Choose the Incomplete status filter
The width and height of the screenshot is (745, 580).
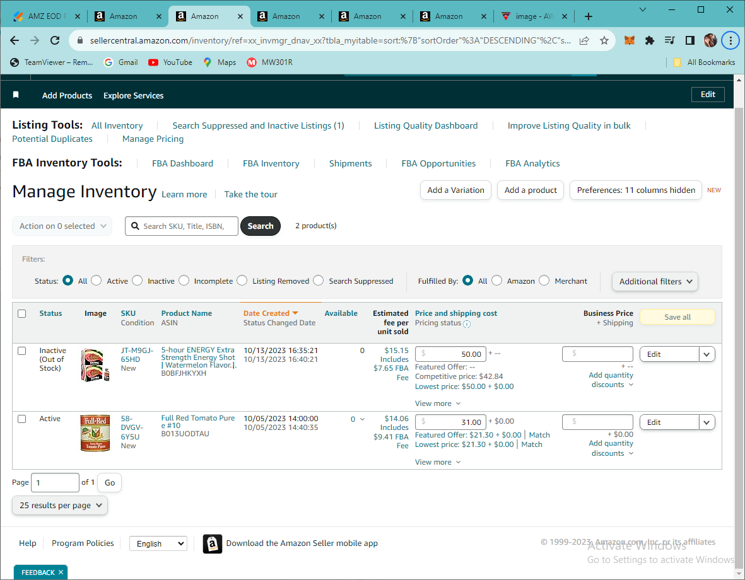pyautogui.click(x=184, y=281)
